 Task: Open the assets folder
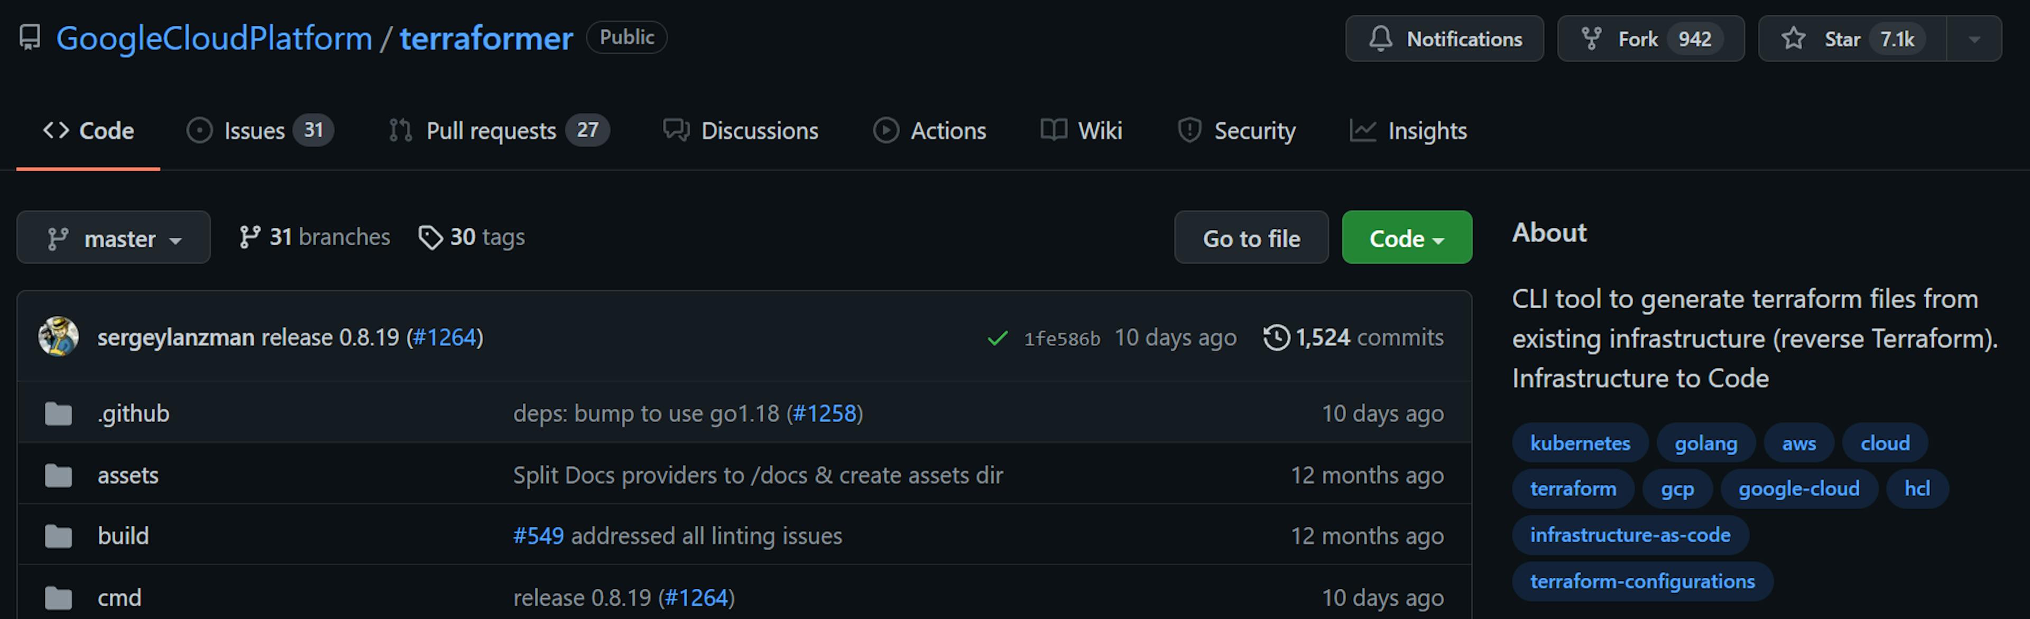(x=128, y=475)
